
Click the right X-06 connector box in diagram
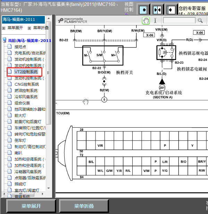pyautogui.click(x=199, y=33)
